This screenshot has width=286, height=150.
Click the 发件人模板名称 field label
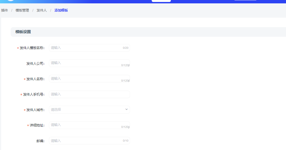[x=32, y=48]
